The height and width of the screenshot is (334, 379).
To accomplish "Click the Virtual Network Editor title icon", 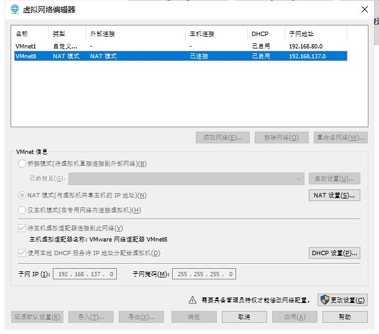I will (x=15, y=11).
